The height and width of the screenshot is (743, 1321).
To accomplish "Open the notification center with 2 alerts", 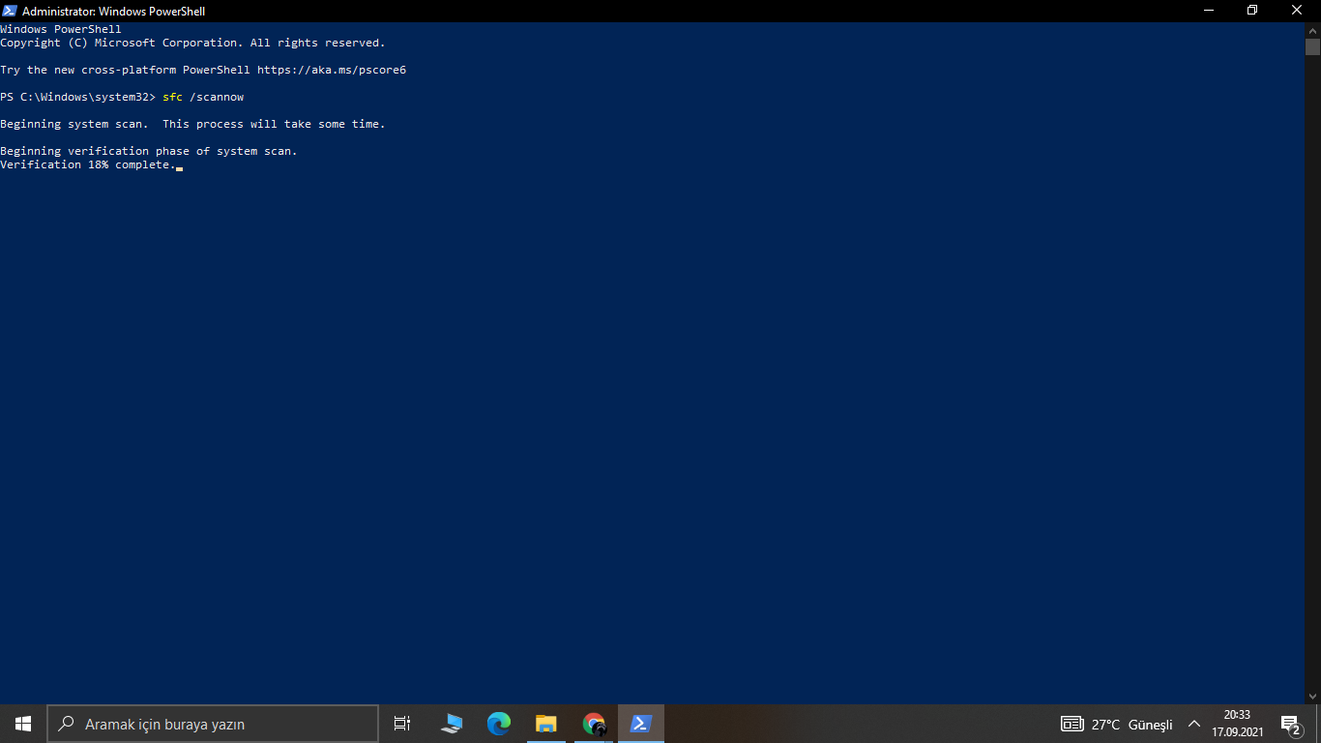I will (x=1290, y=724).
